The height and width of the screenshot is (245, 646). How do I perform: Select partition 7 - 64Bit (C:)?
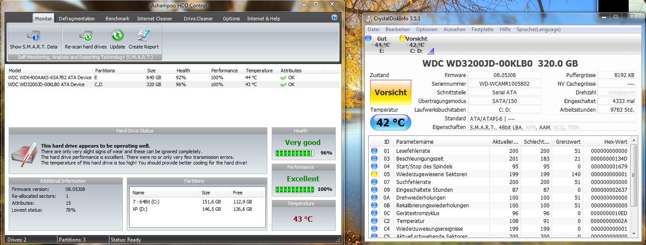(x=197, y=201)
